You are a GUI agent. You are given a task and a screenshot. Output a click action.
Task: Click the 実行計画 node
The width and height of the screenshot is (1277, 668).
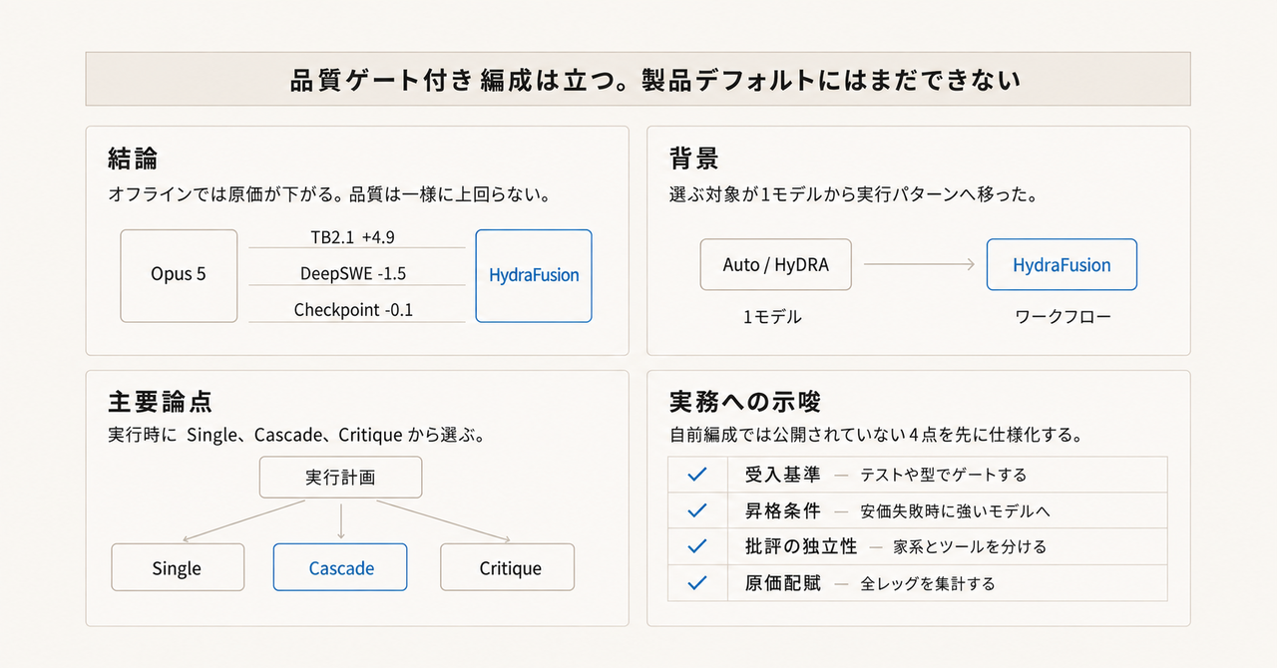coord(340,477)
